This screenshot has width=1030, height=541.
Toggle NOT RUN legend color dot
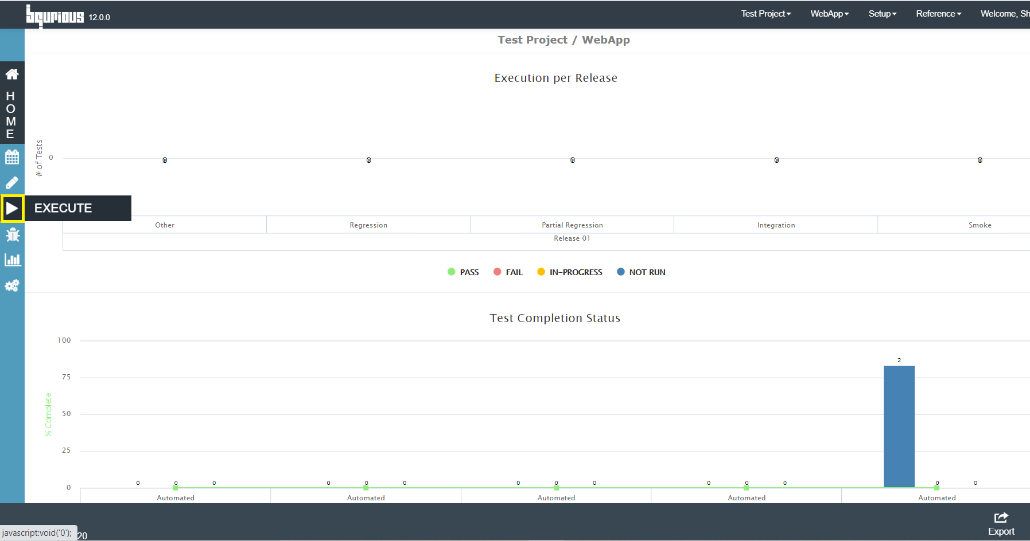(x=621, y=272)
